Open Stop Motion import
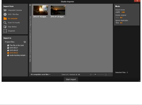This screenshot has width=142, height=105. point(12,27)
